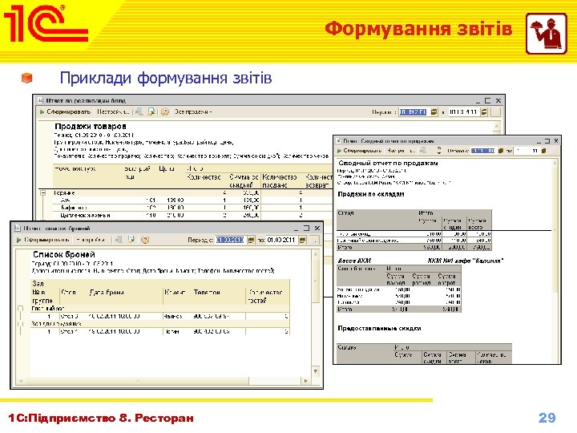Open the Все продажи dropdown in sales report

[193, 112]
